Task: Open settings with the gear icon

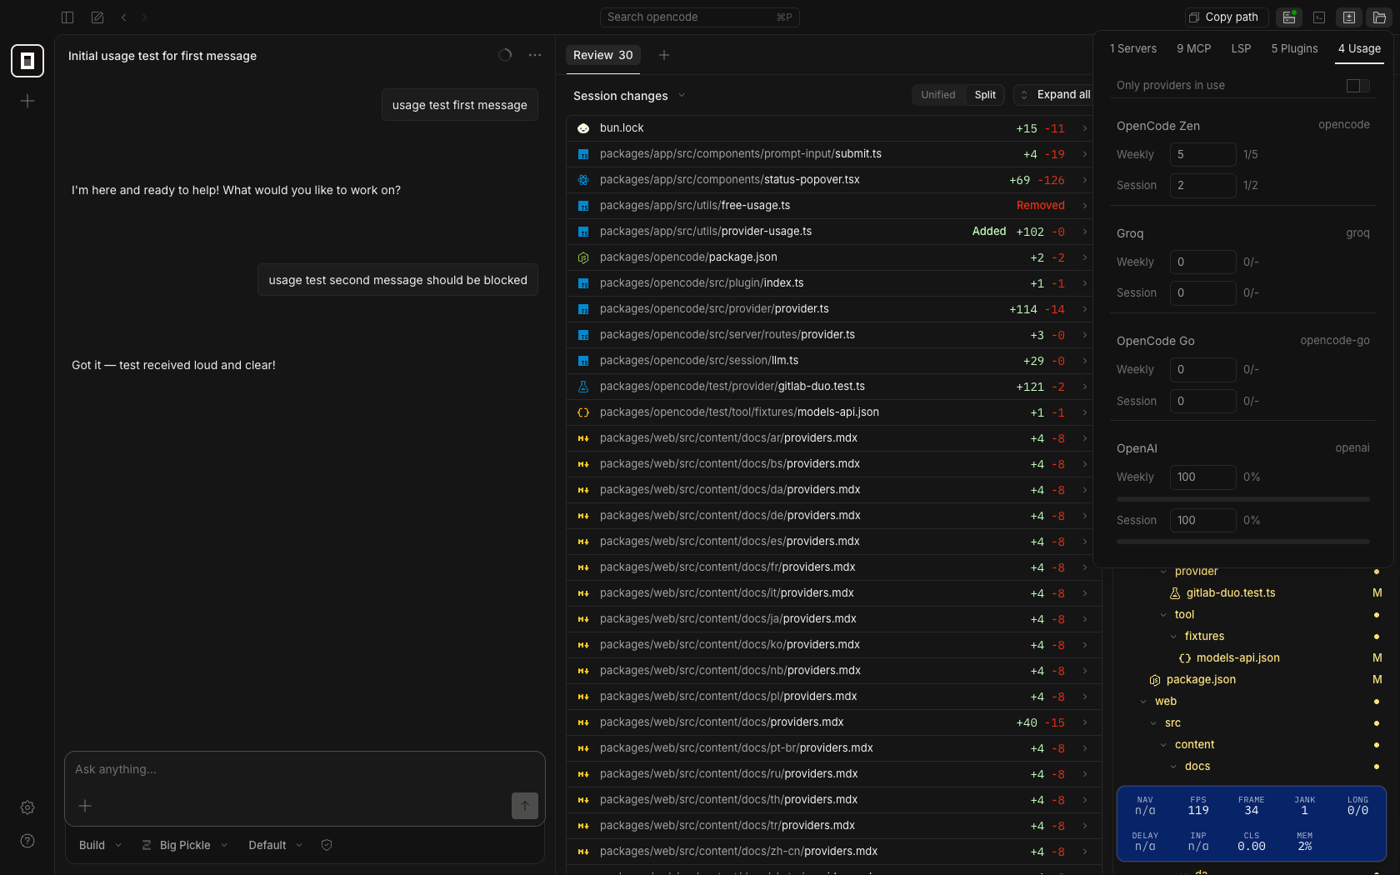Action: click(27, 807)
